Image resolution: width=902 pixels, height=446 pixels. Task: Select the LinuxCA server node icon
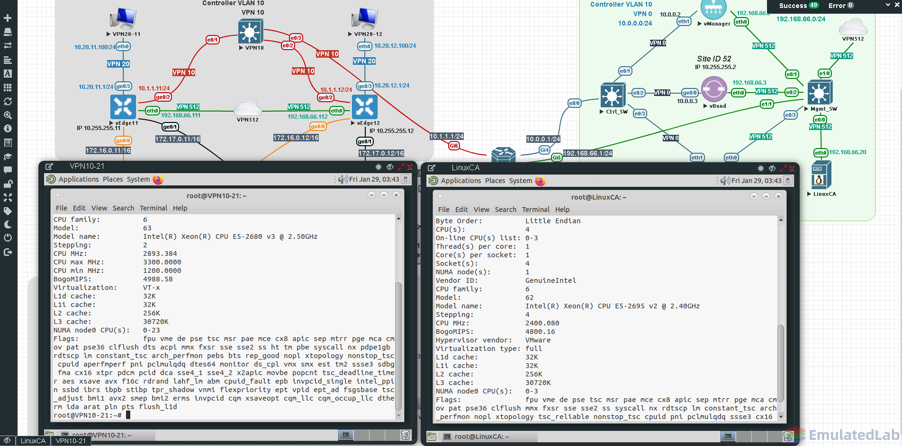pos(821,175)
